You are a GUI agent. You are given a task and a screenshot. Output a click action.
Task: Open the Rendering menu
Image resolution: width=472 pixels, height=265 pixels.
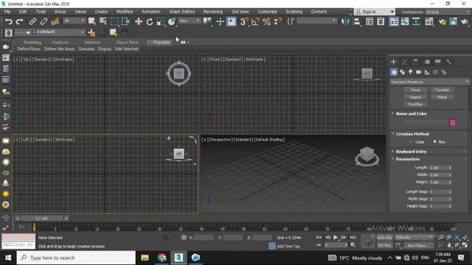(213, 12)
